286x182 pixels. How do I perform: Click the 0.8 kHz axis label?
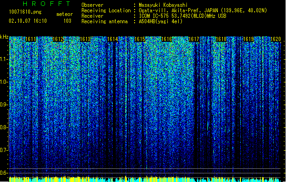4,127
